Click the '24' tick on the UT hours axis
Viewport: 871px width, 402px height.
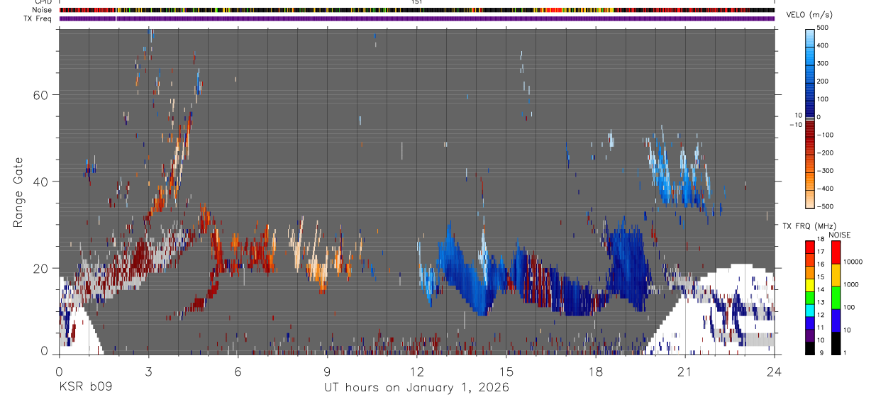click(774, 371)
